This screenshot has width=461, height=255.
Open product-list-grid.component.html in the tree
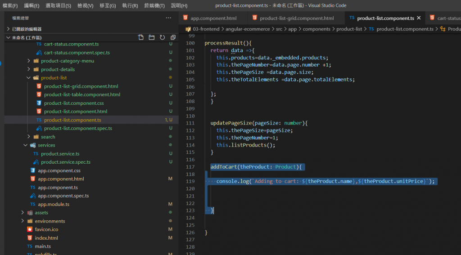point(81,86)
